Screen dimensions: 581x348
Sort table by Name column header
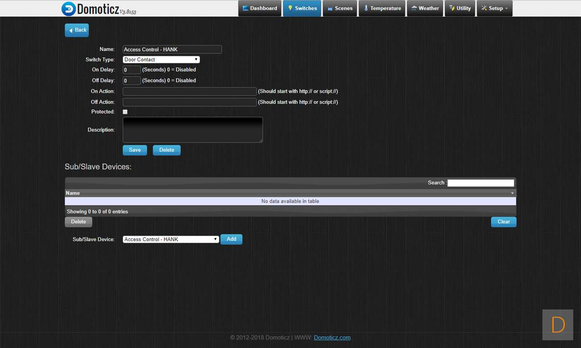[73, 193]
